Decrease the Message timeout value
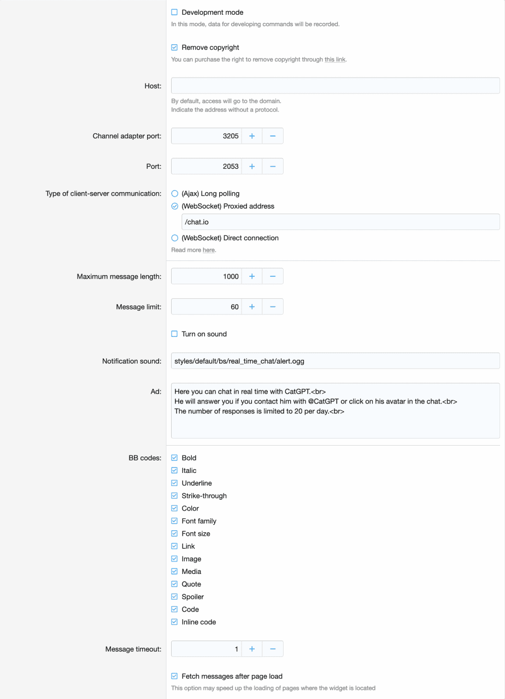 [x=273, y=649]
